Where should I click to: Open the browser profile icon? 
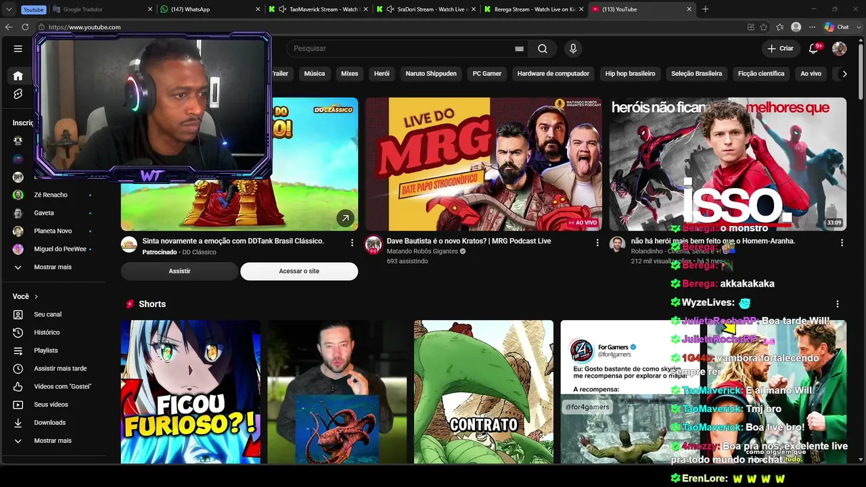(x=796, y=27)
